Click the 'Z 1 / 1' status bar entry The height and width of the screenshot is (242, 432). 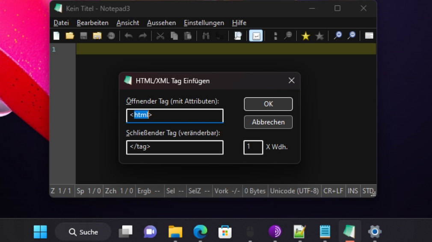[x=61, y=191]
